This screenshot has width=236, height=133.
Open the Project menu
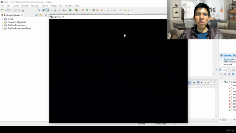[53, 6]
